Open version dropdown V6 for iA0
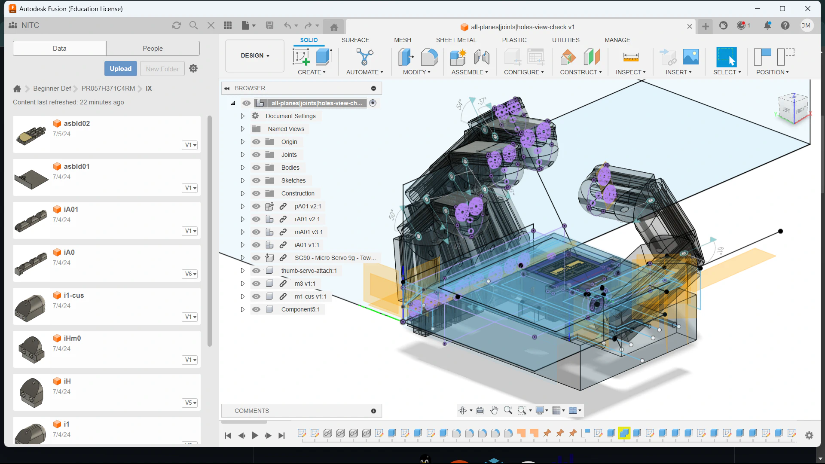The image size is (825, 464). coord(190,274)
